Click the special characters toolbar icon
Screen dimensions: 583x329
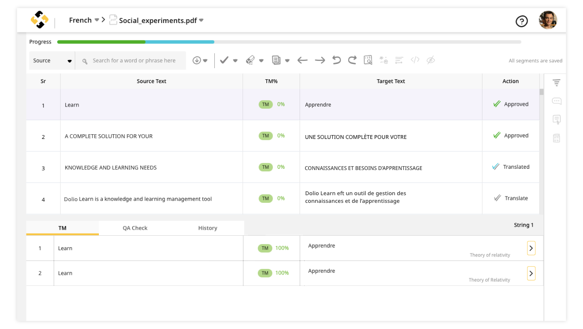tap(384, 60)
